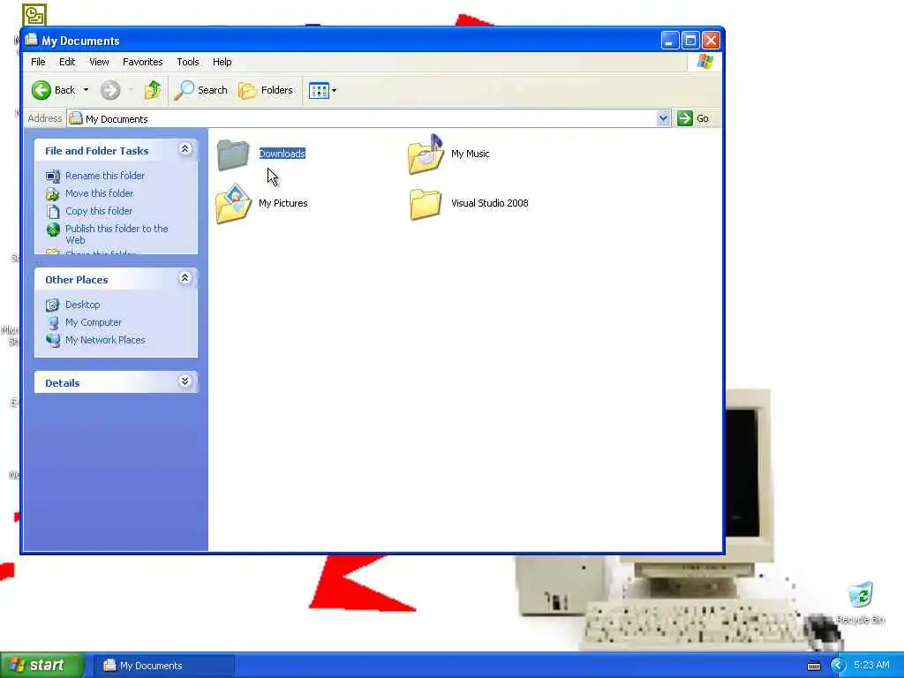Click the My Computer icon in Other Places

click(53, 322)
